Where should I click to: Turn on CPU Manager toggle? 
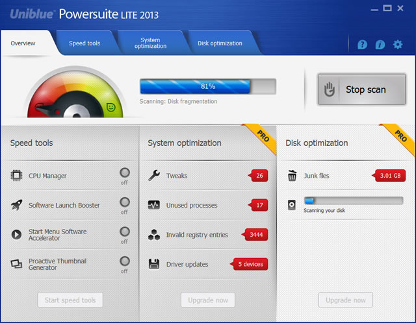[124, 173]
